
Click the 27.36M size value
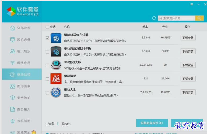coord(165,79)
